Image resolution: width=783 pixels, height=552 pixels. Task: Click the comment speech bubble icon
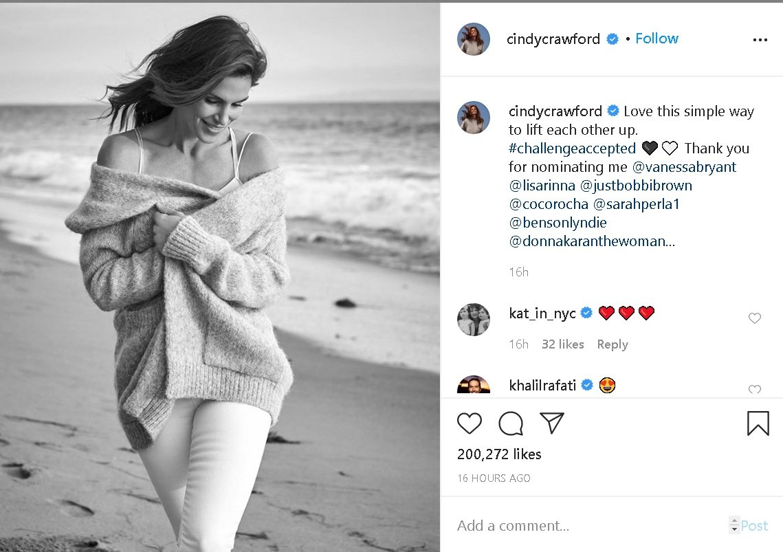[x=511, y=423]
